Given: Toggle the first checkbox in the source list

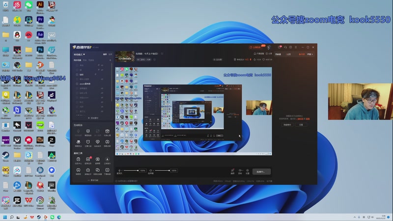Looking at the screenshot, I should coord(78,65).
